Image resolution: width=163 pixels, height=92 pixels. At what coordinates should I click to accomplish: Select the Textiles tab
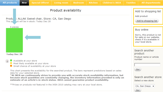click(131, 3)
